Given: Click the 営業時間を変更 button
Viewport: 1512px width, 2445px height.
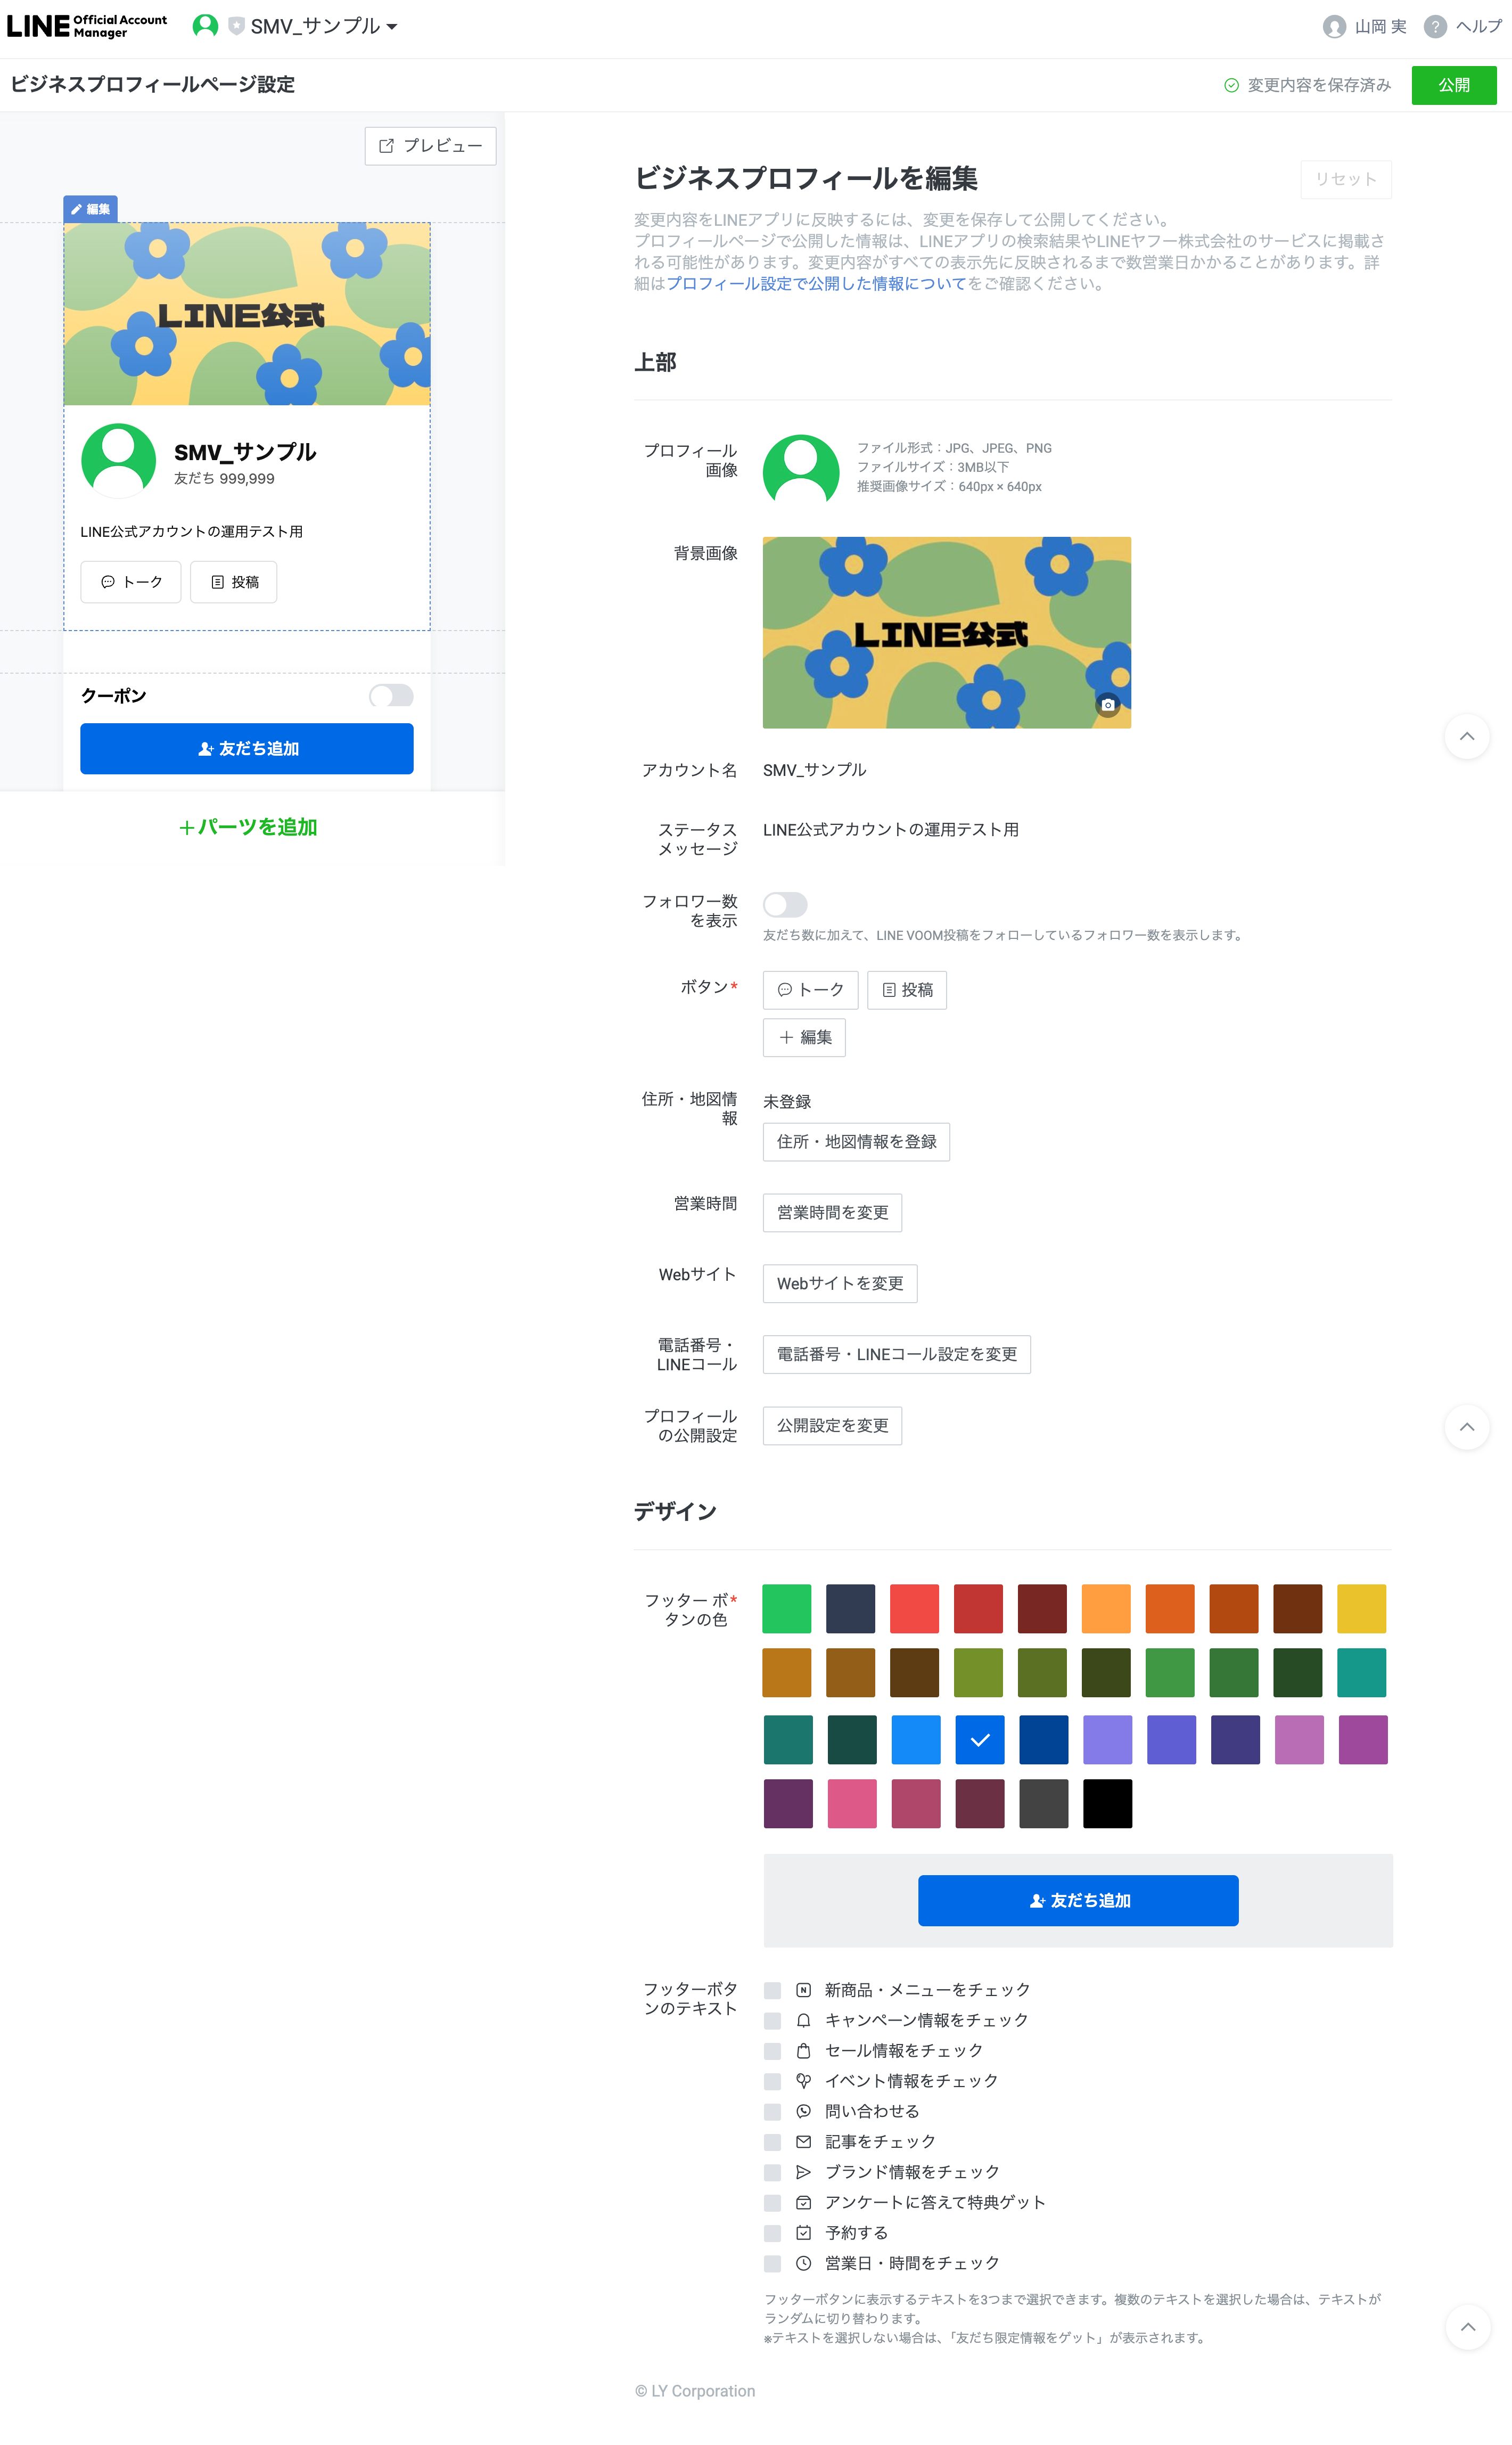Looking at the screenshot, I should point(832,1213).
